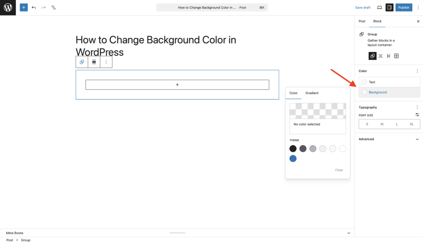Select the Group layout variation
Screen dimensions: 423x243
[x=373, y=56]
